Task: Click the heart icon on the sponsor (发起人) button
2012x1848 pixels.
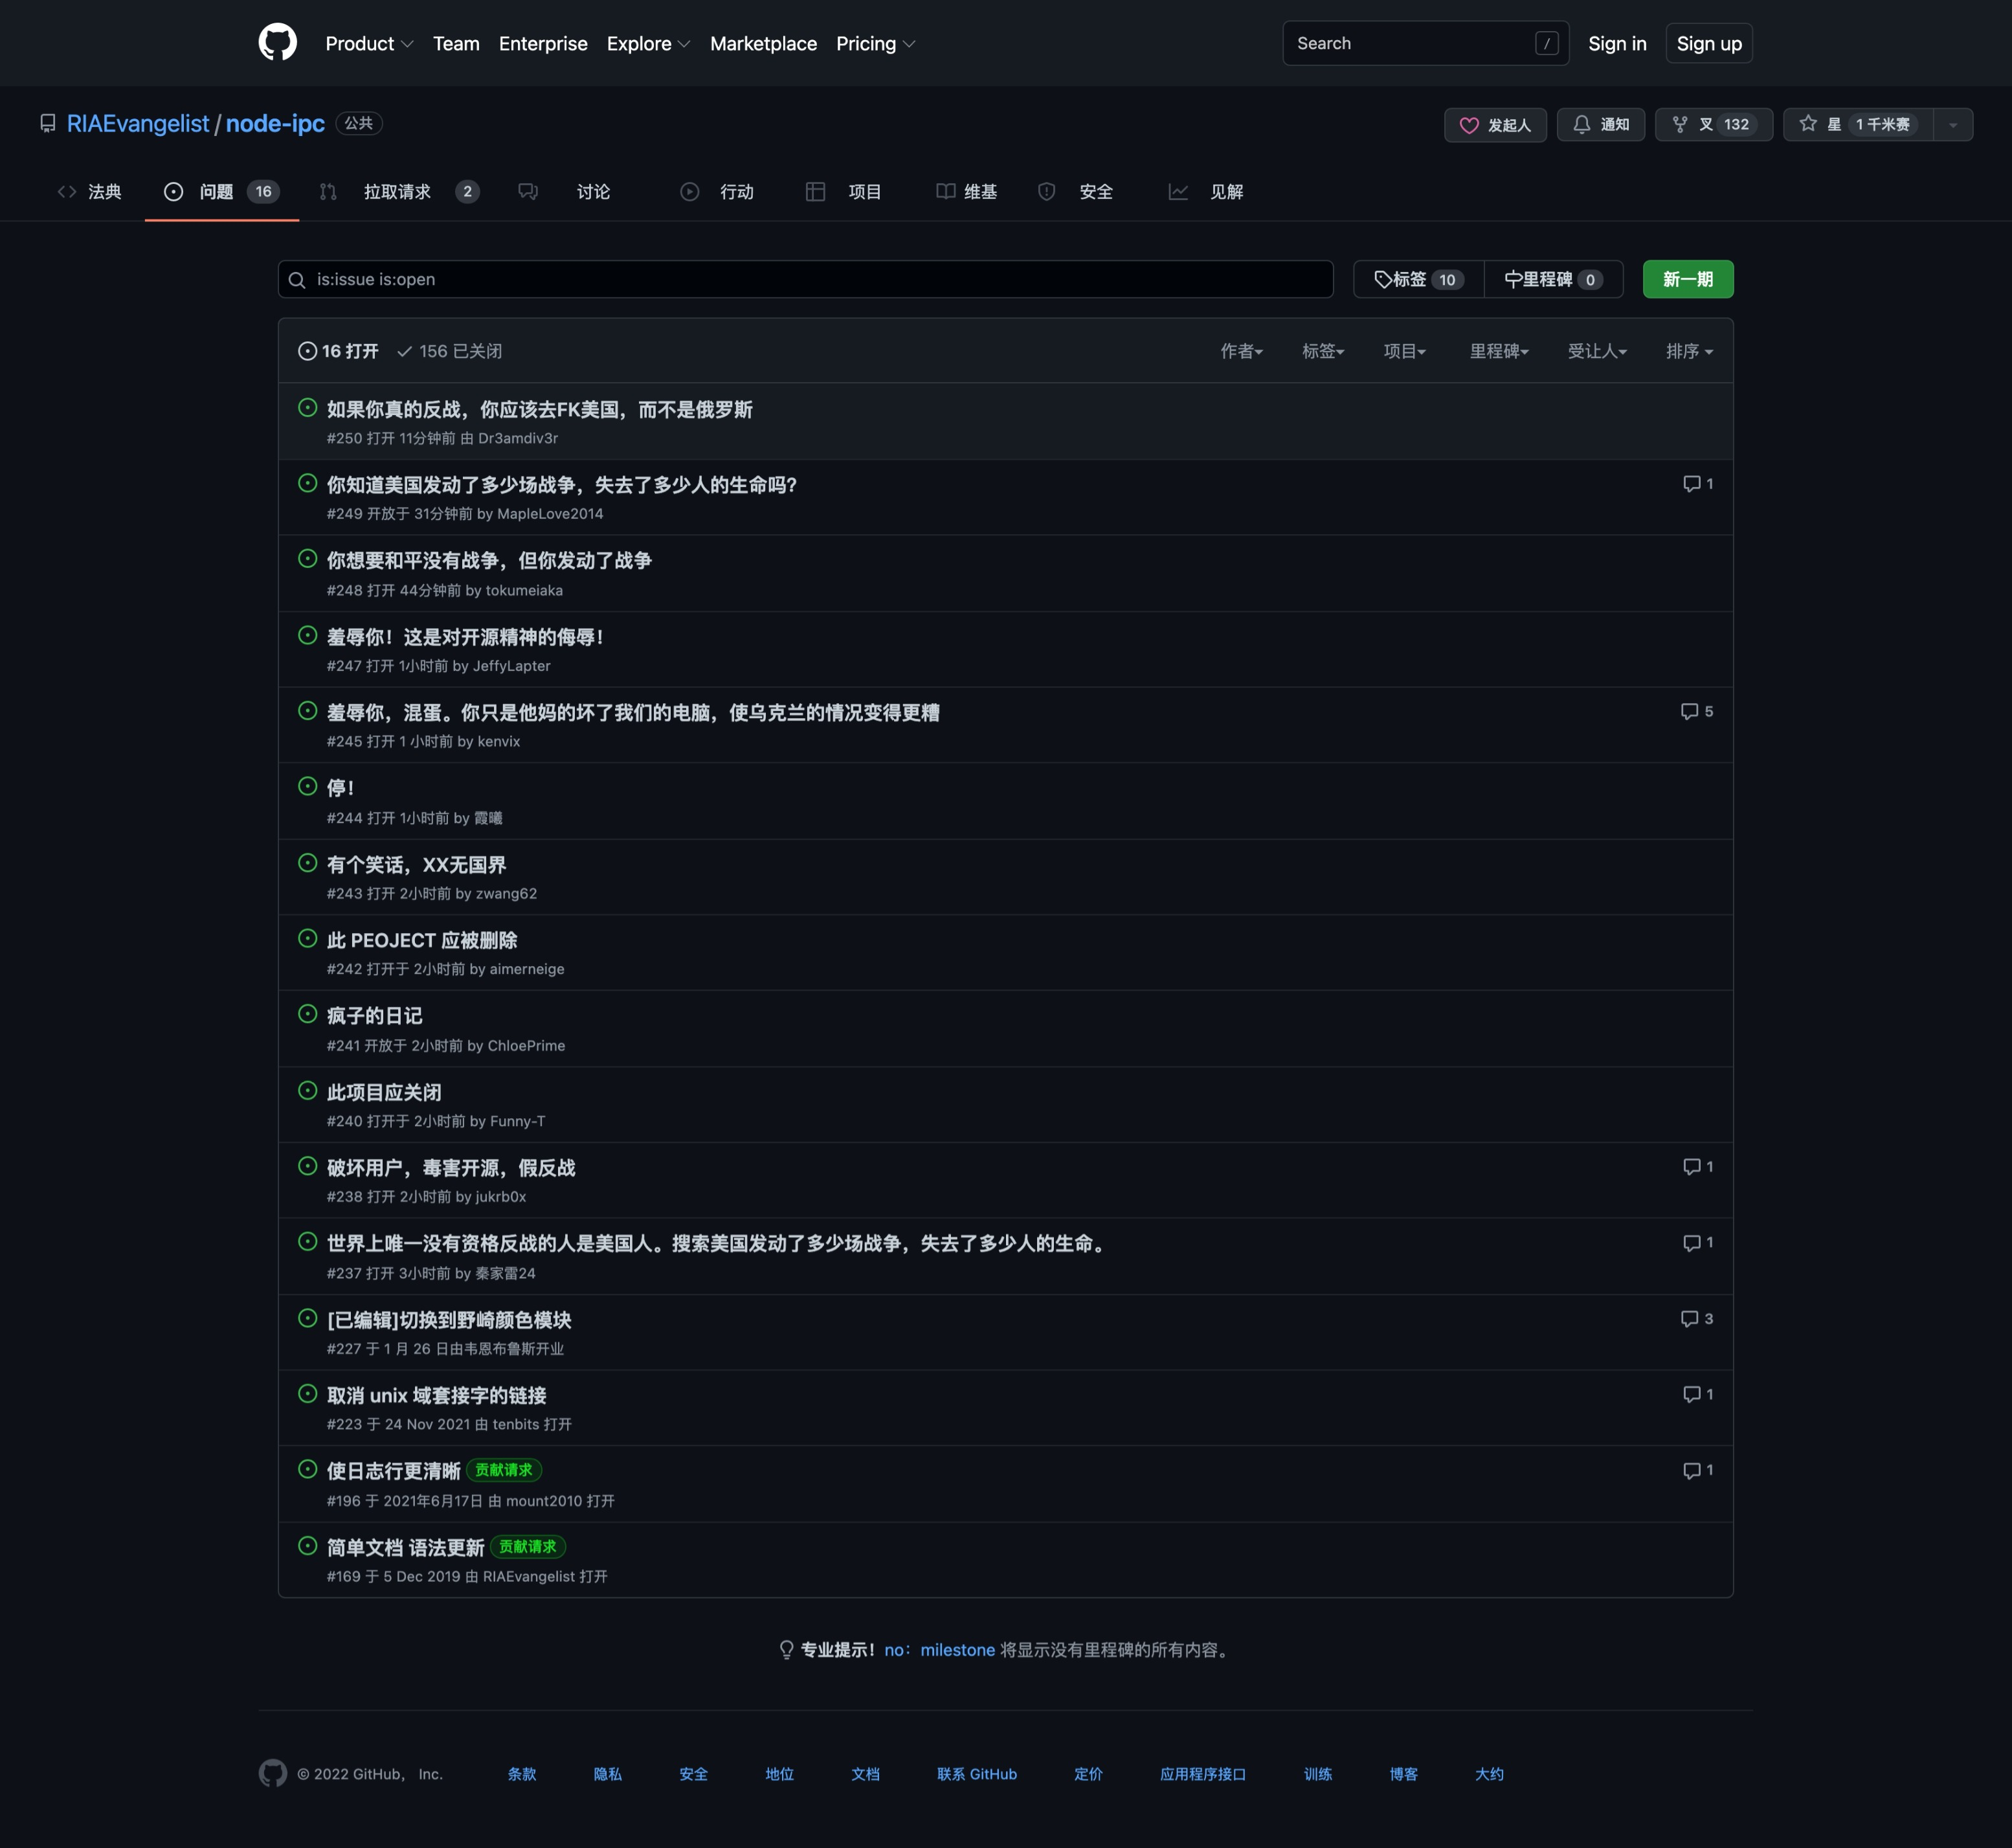Action: tap(1468, 125)
